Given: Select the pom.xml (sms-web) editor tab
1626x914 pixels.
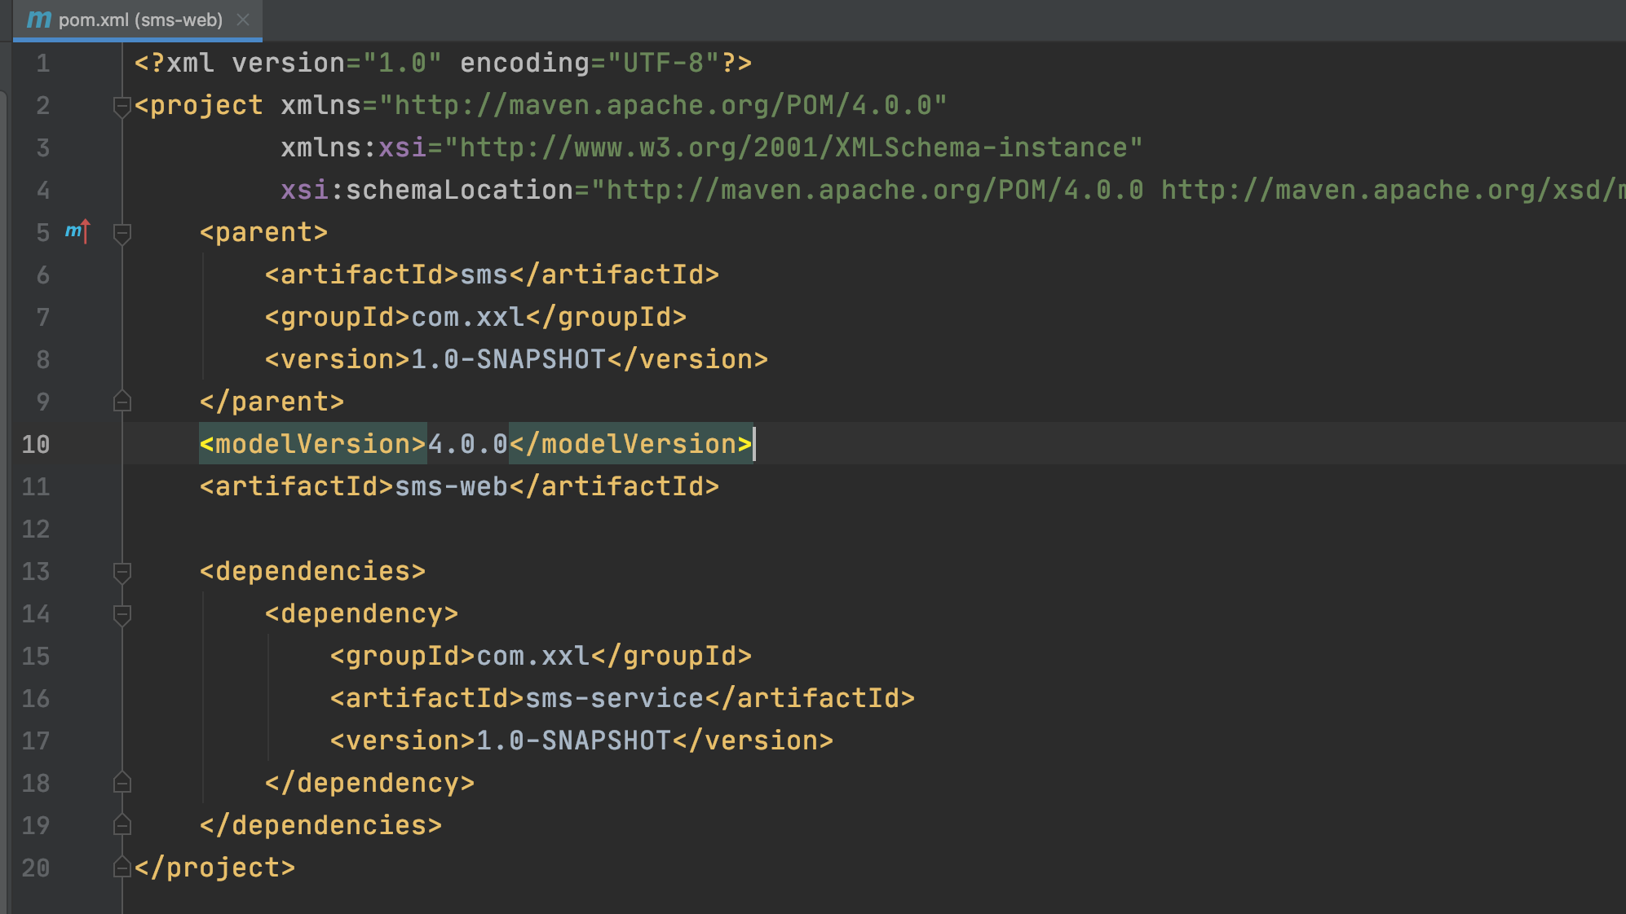Looking at the screenshot, I should coord(140,20).
